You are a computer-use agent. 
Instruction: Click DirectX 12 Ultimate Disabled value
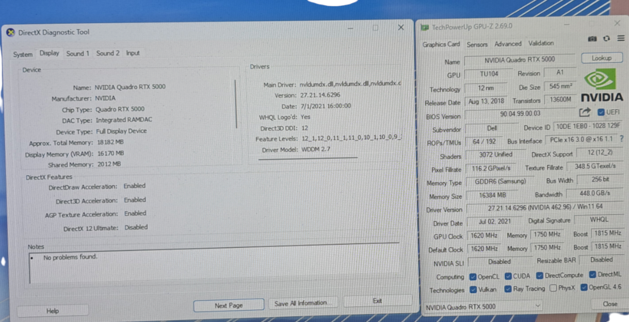[136, 227]
